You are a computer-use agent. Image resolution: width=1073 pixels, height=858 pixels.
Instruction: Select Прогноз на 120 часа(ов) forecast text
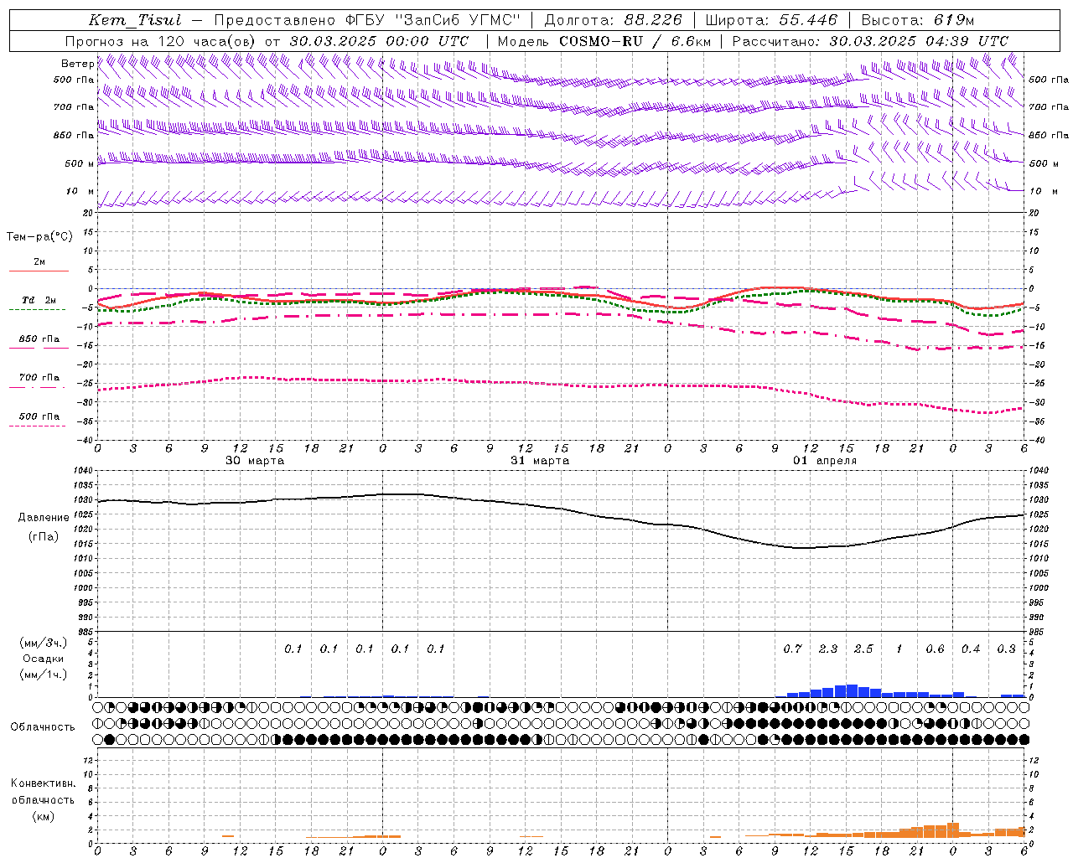161,41
